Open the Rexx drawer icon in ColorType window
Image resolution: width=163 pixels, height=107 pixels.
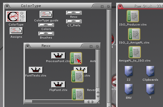74,12
